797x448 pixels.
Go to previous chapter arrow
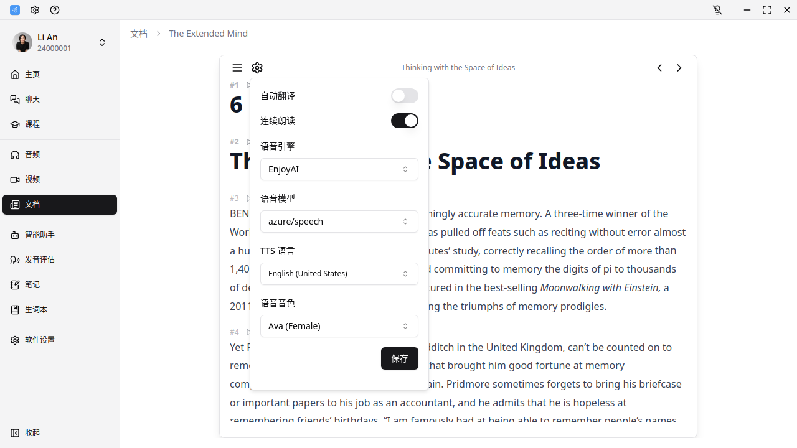[x=659, y=68]
